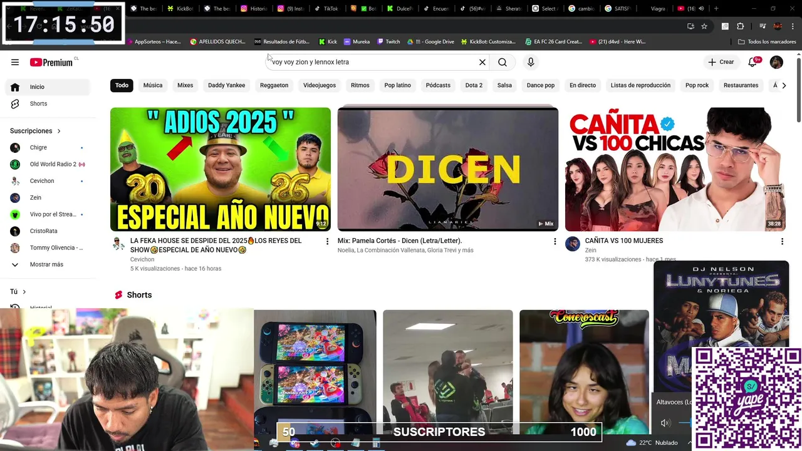
Task: Open the La Feka House video title
Action: (216, 245)
